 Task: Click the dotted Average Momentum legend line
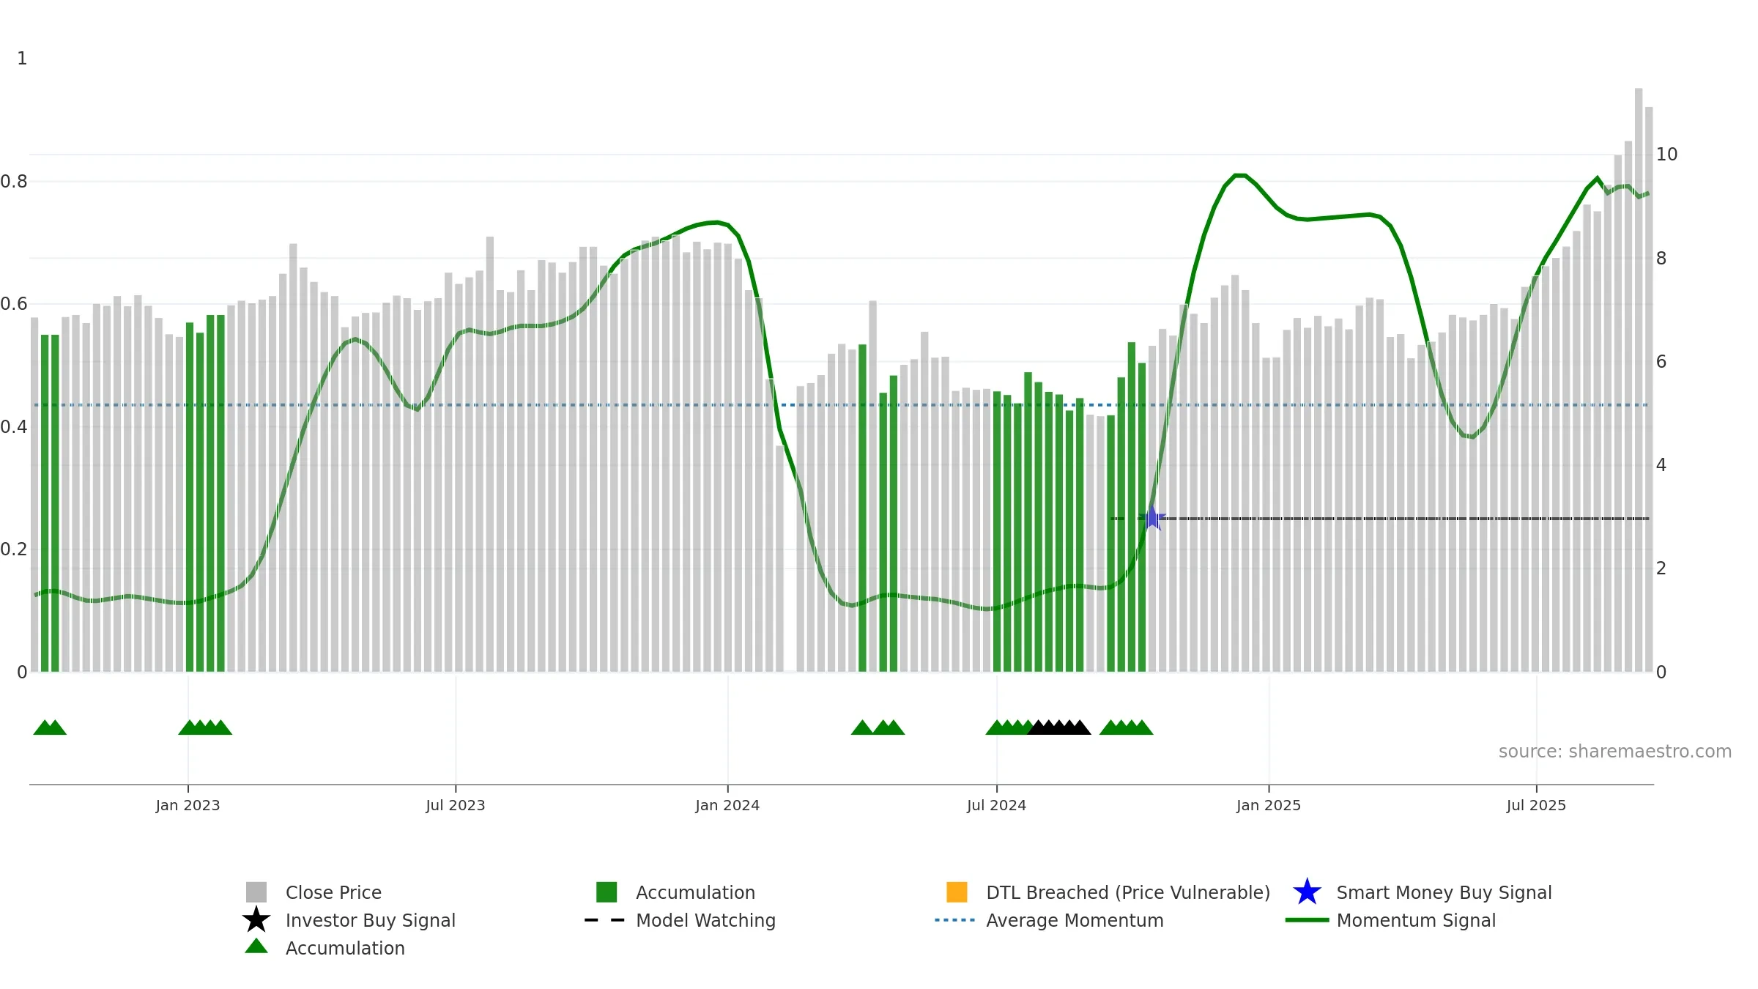coord(955,920)
